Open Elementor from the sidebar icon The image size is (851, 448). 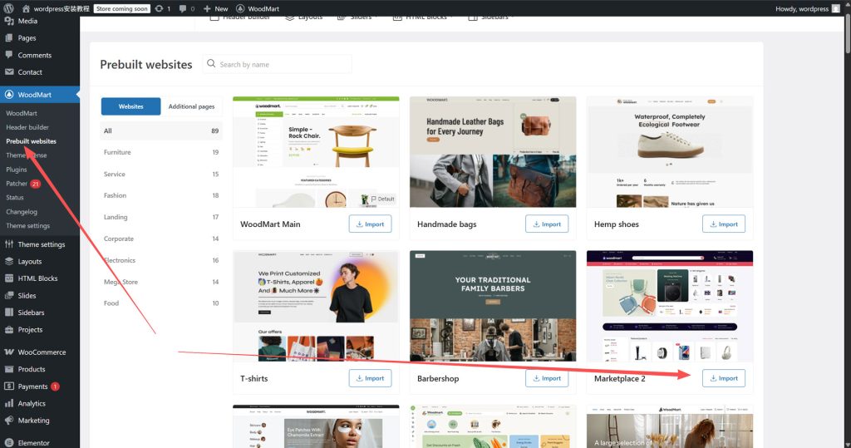pyautogui.click(x=9, y=443)
